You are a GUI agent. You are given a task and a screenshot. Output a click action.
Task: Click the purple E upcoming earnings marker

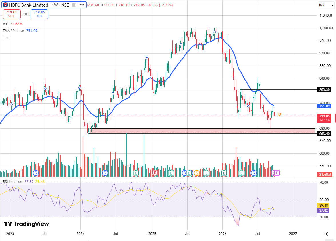coord(277,173)
